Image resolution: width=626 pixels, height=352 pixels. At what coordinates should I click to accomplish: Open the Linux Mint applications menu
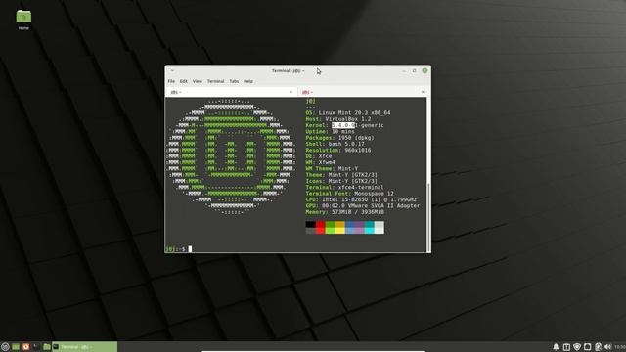coord(5,347)
